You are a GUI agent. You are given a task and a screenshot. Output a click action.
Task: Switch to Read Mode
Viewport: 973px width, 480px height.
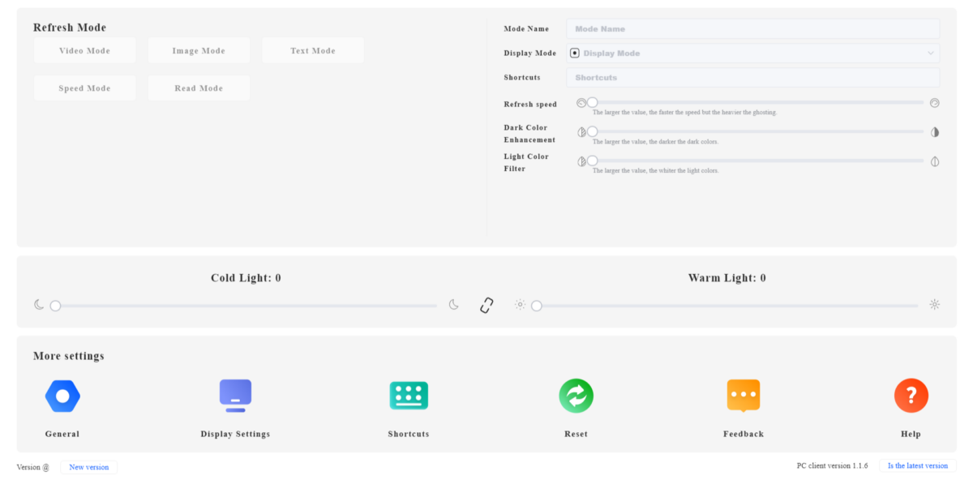click(199, 88)
